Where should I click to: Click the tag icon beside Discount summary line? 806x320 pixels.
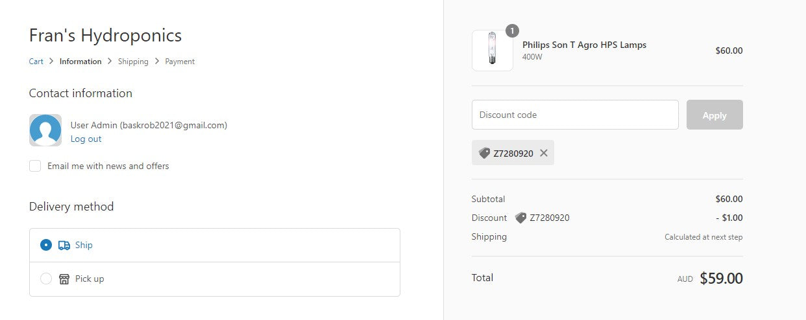pyautogui.click(x=520, y=218)
